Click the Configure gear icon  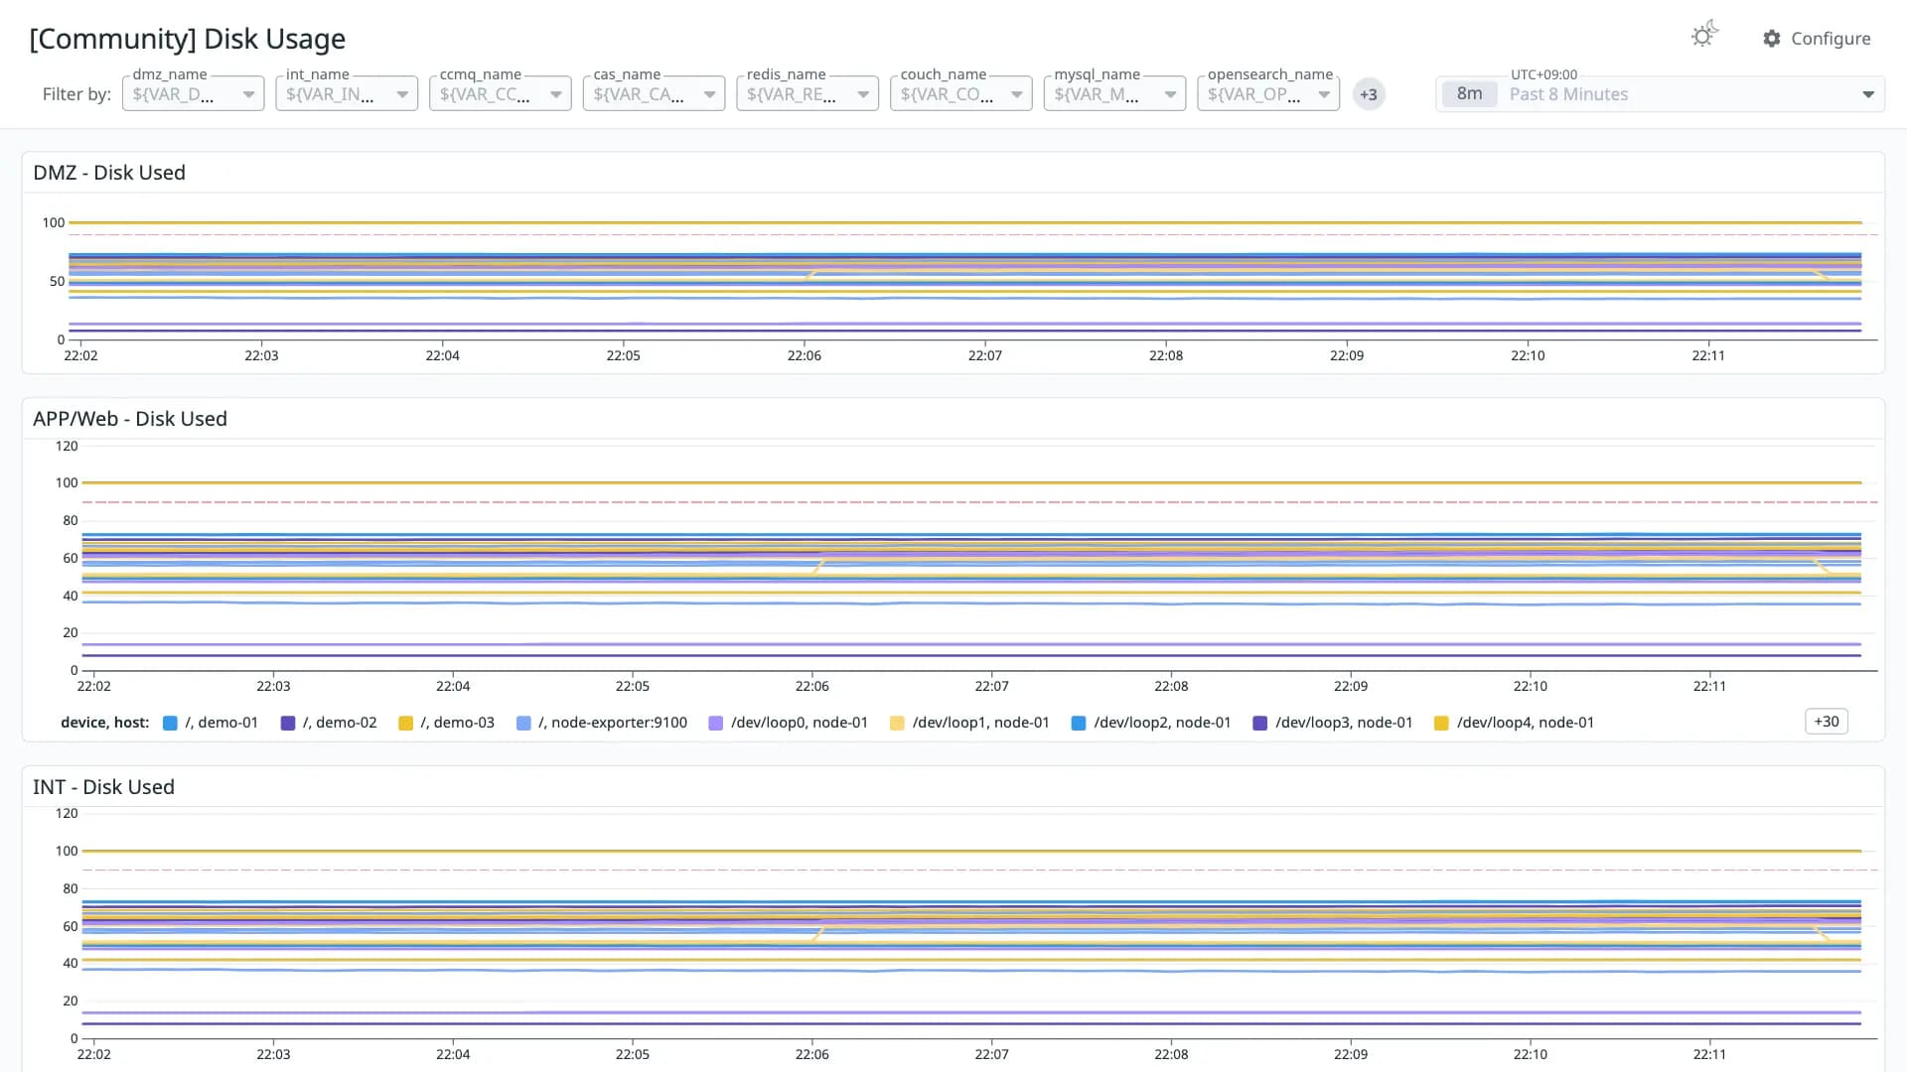(x=1772, y=39)
